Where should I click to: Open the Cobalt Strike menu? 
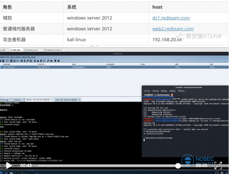[5, 57]
